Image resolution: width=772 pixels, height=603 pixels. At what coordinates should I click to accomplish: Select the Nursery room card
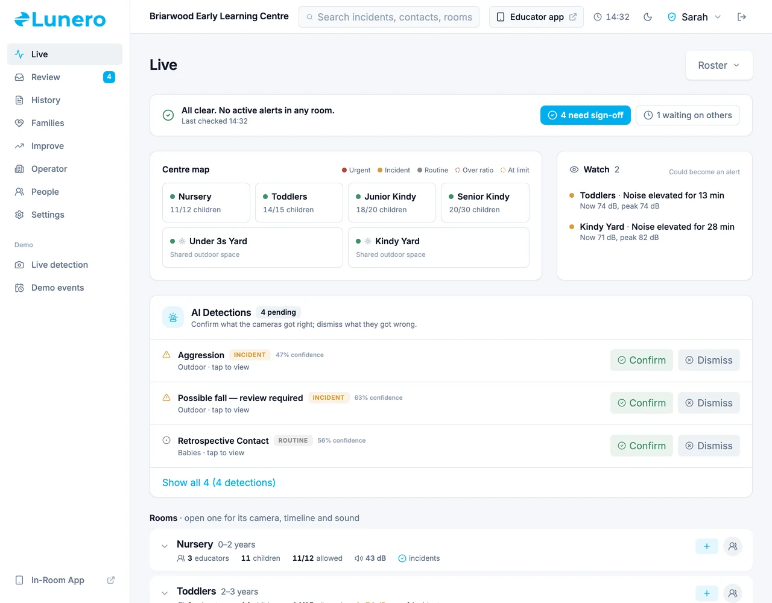click(x=206, y=203)
